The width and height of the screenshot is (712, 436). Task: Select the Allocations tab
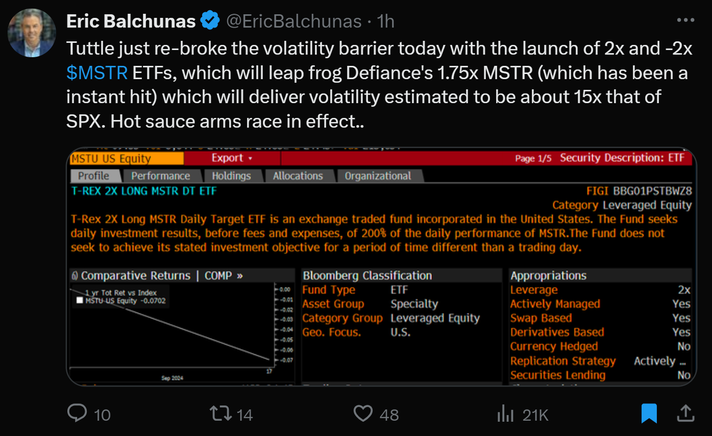click(298, 176)
